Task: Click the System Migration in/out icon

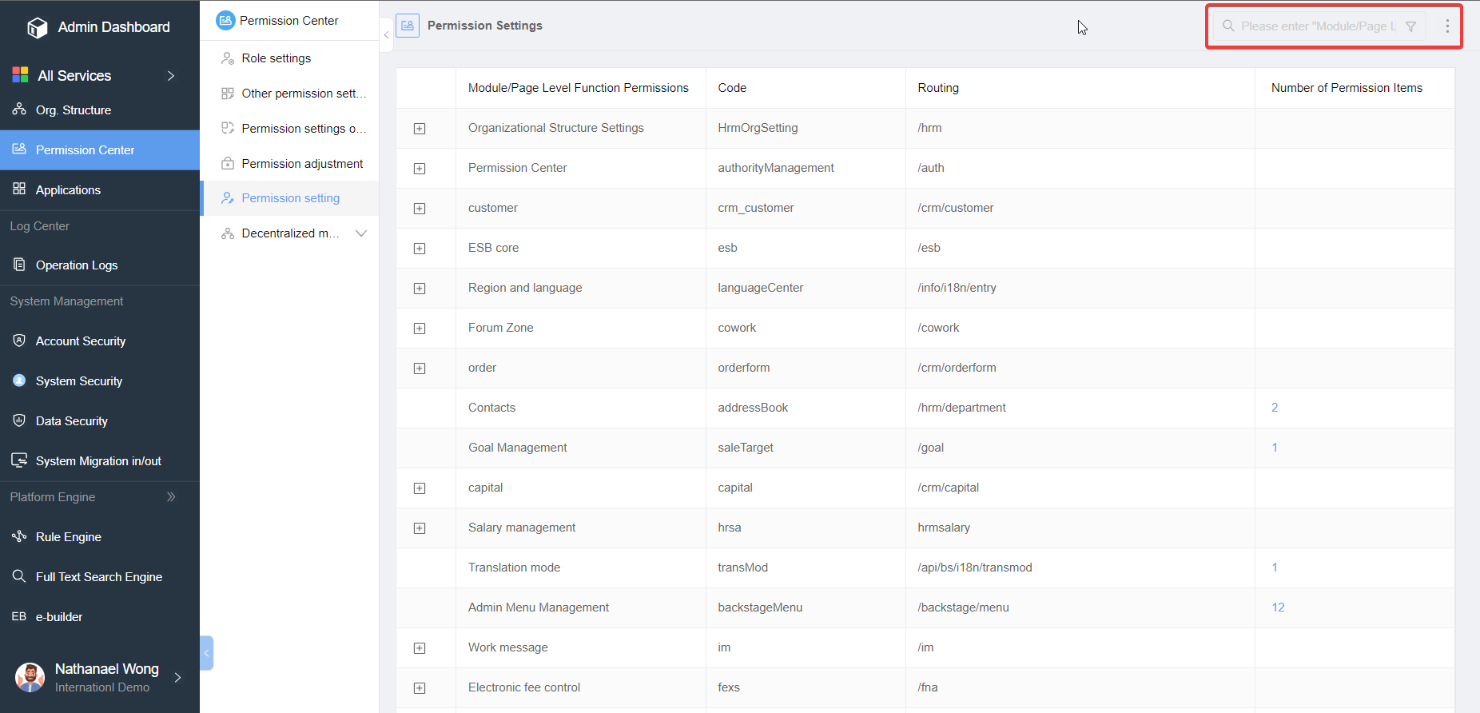Action: click(x=19, y=460)
